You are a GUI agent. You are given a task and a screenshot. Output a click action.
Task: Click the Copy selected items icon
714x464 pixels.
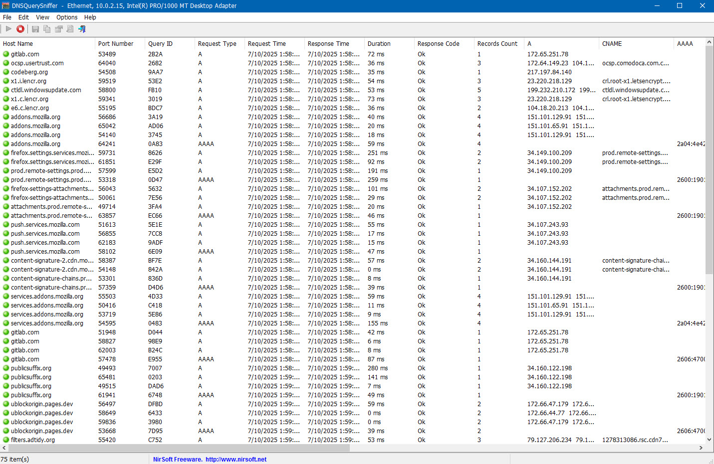tap(47, 29)
